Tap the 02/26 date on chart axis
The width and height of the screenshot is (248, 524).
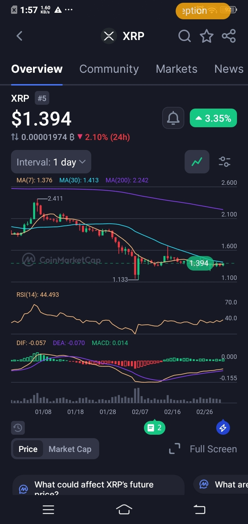click(x=205, y=412)
